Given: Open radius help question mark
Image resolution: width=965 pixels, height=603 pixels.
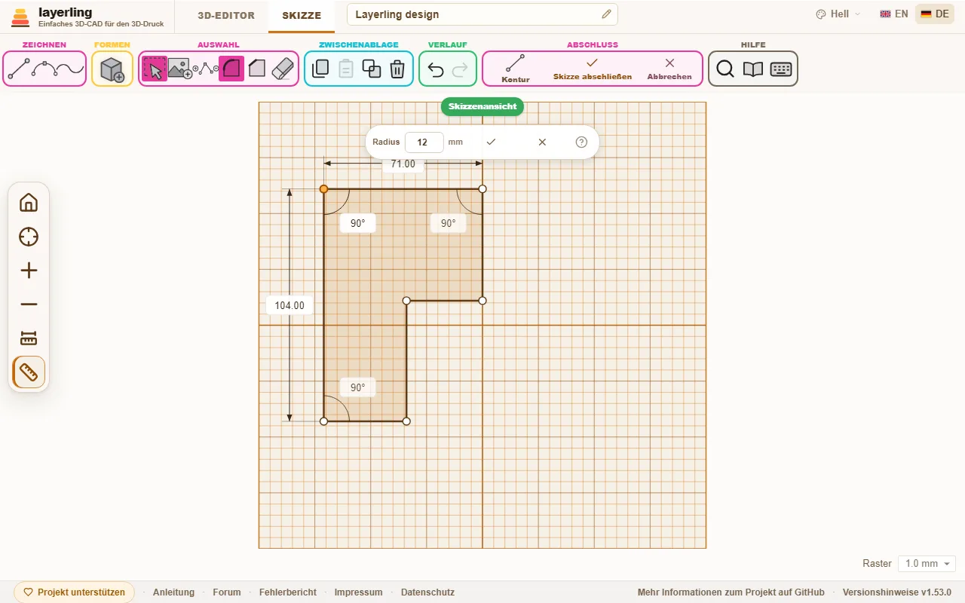Looking at the screenshot, I should 581,142.
